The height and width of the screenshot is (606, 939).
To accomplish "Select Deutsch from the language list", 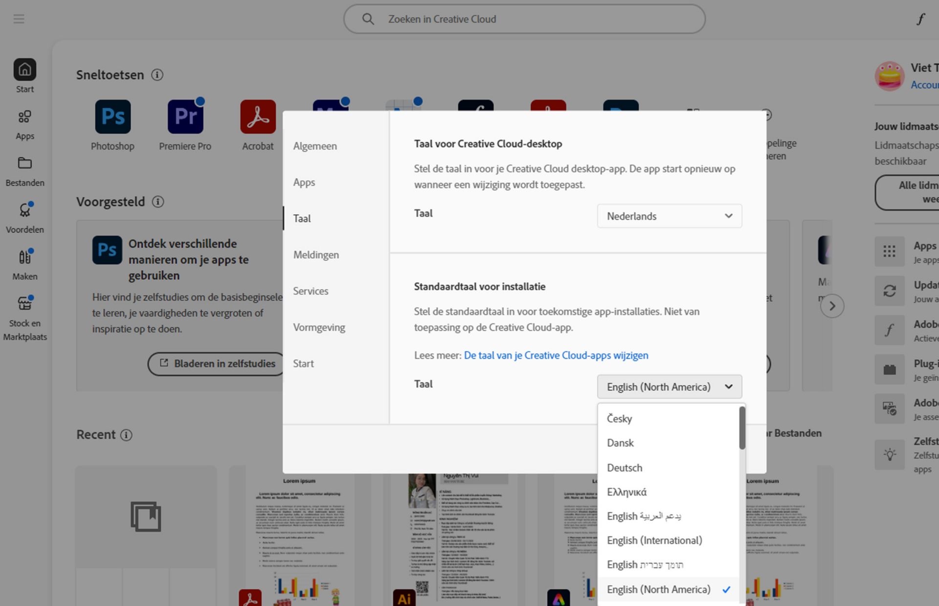I will pos(625,468).
